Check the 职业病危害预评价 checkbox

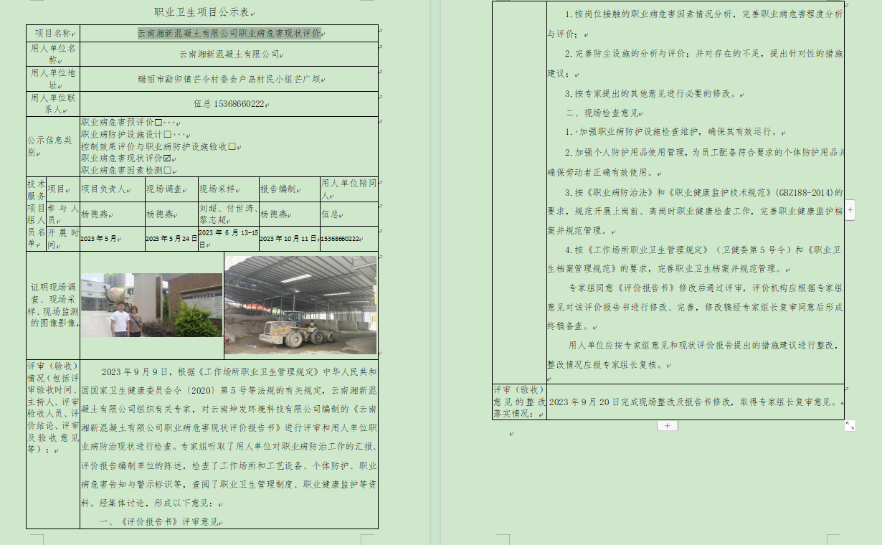pyautogui.click(x=158, y=123)
